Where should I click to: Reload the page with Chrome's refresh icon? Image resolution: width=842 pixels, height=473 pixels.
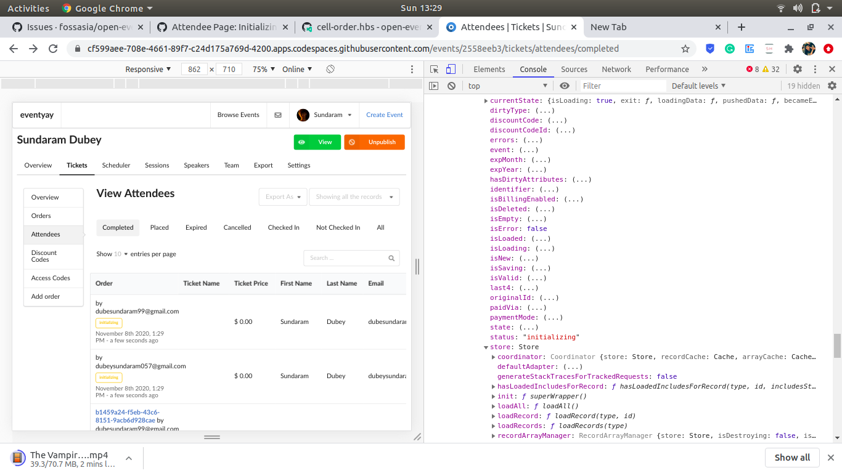[53, 49]
